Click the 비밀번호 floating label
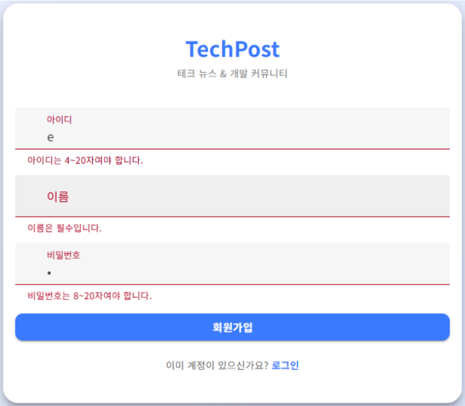The width and height of the screenshot is (465, 406). coord(63,255)
